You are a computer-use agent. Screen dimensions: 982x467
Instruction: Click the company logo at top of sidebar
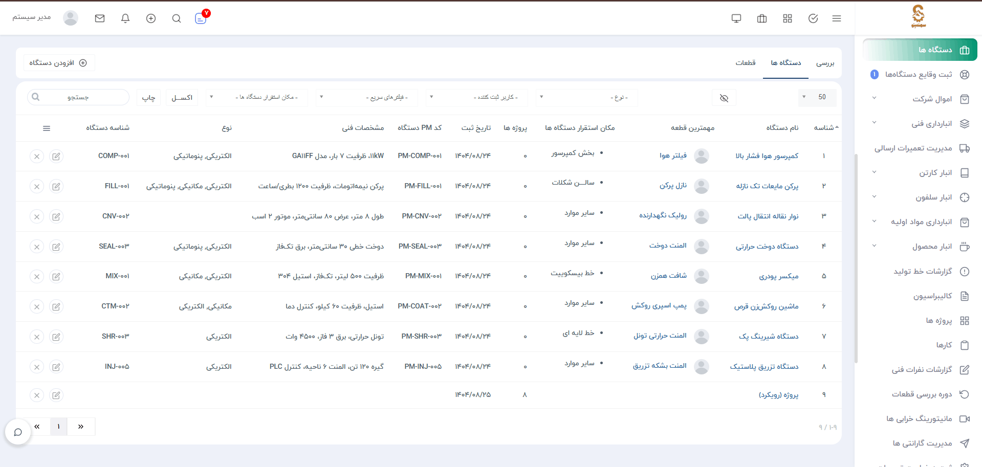click(919, 16)
